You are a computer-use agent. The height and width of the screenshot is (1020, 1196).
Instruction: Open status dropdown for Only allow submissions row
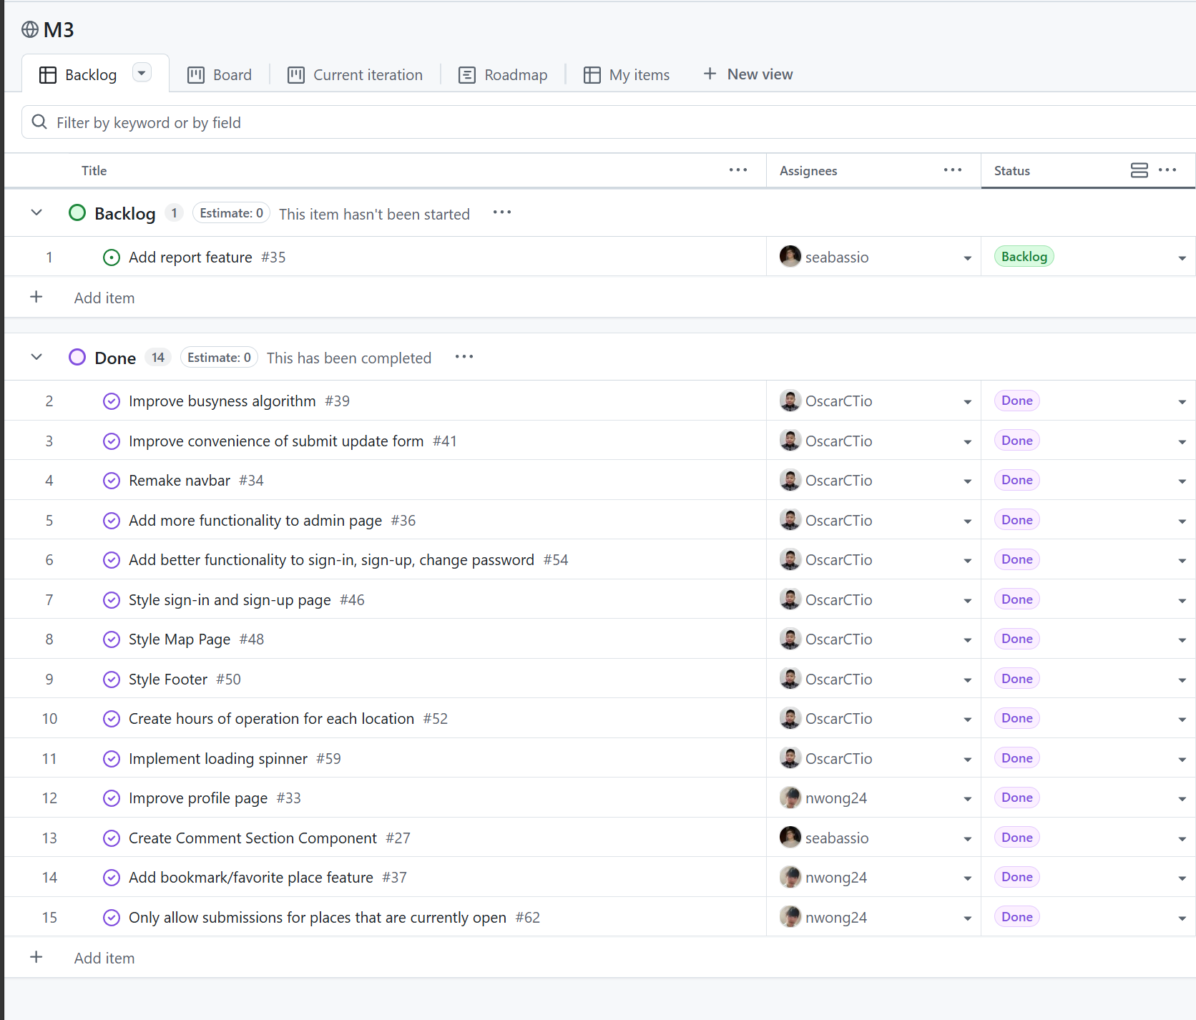pyautogui.click(x=1182, y=918)
